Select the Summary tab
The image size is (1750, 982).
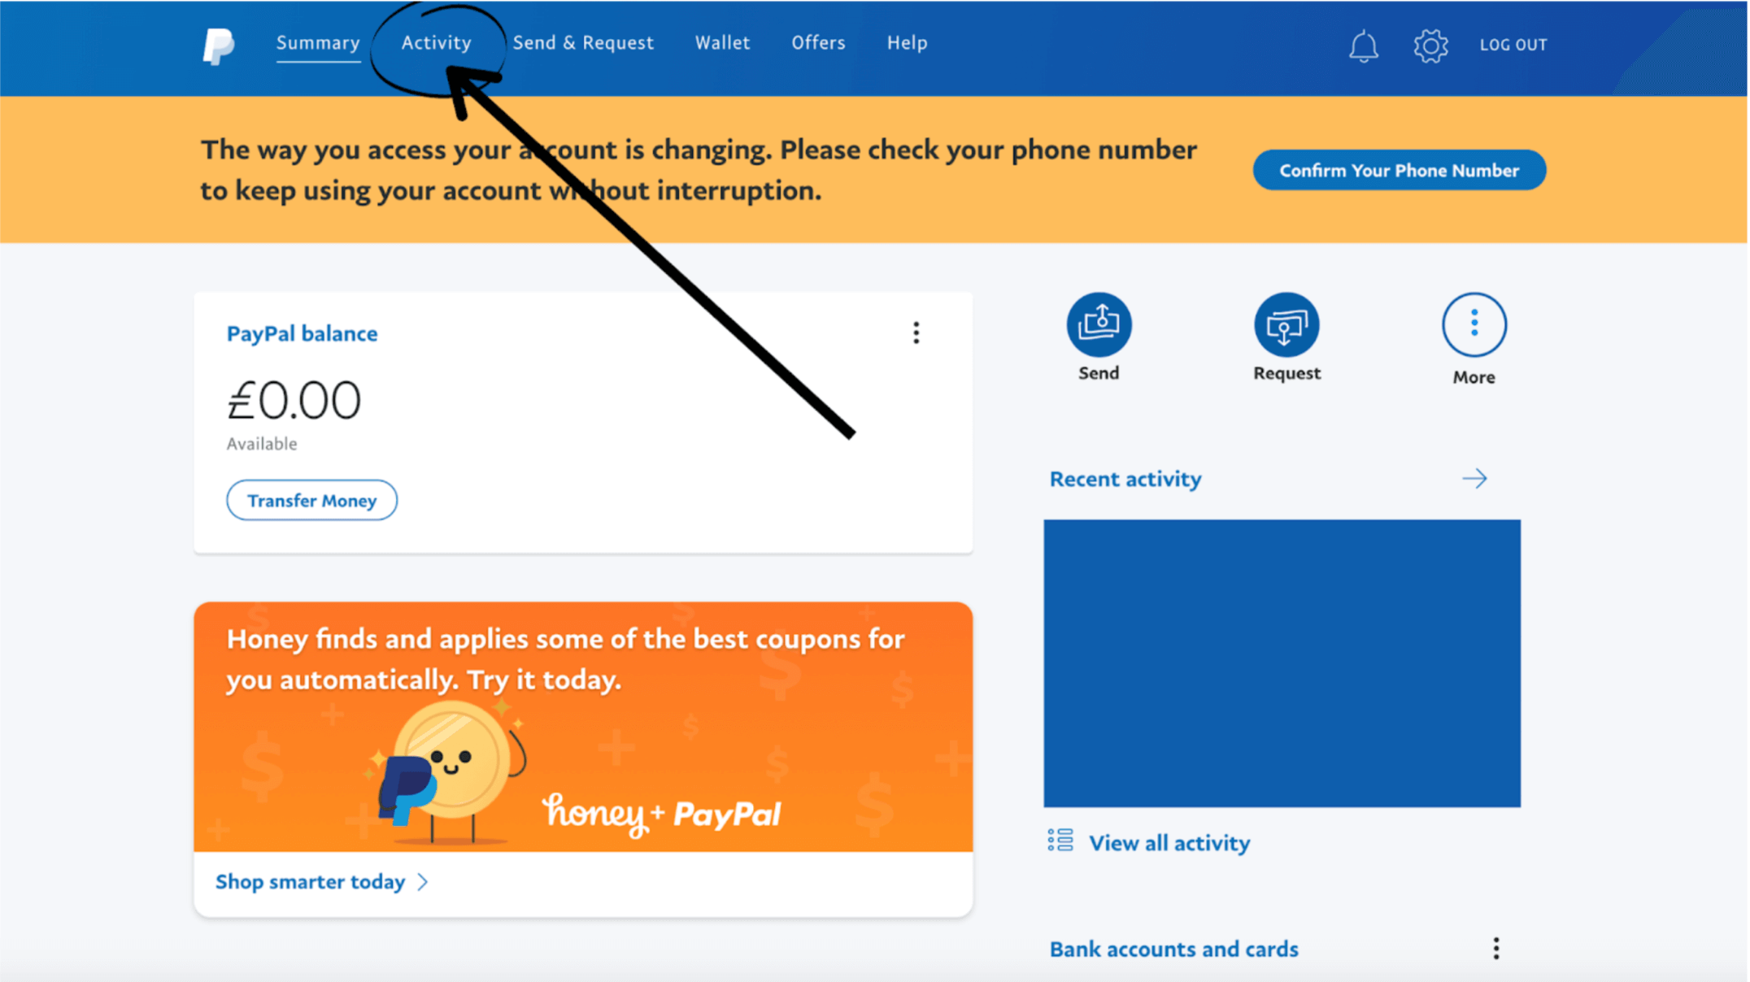[x=317, y=42]
